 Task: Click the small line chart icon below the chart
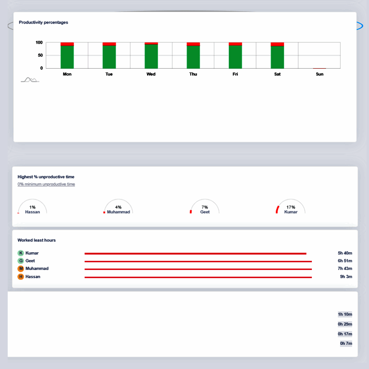pyautogui.click(x=30, y=80)
